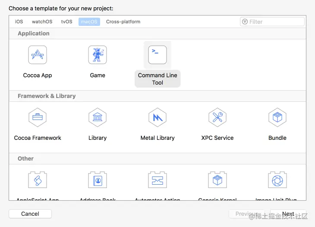
Task: Choose the Generic Kernel Extension icon
Action: [217, 180]
